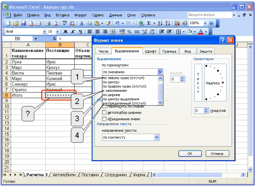Click the Font Color red A swatch

pos(201,32)
